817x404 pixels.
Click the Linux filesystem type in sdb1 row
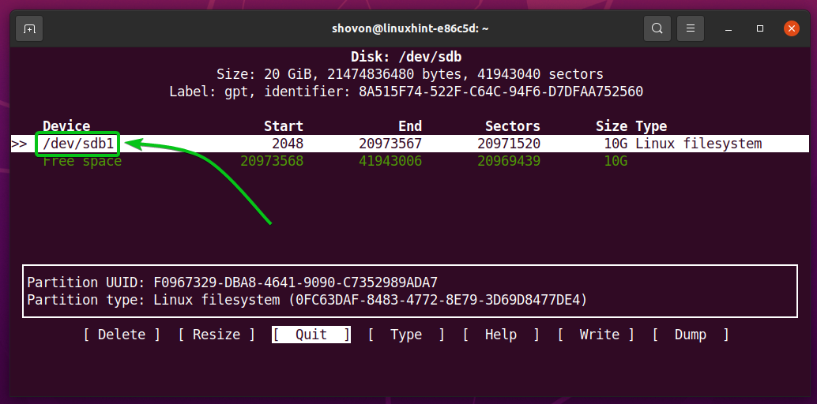[x=698, y=144]
